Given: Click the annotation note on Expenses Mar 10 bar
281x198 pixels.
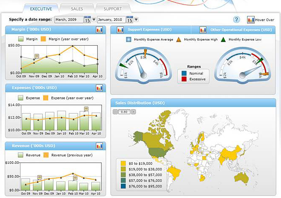Looking at the screenshot, I should point(86,109).
